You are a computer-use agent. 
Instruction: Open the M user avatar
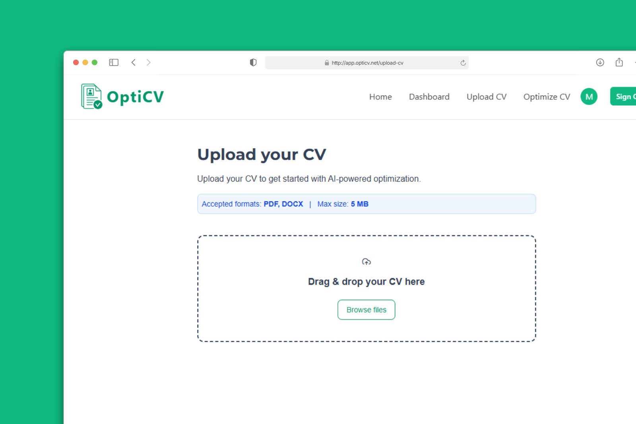coord(589,97)
